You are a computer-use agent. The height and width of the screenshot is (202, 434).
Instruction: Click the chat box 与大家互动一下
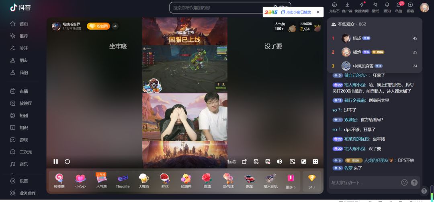[364, 182]
